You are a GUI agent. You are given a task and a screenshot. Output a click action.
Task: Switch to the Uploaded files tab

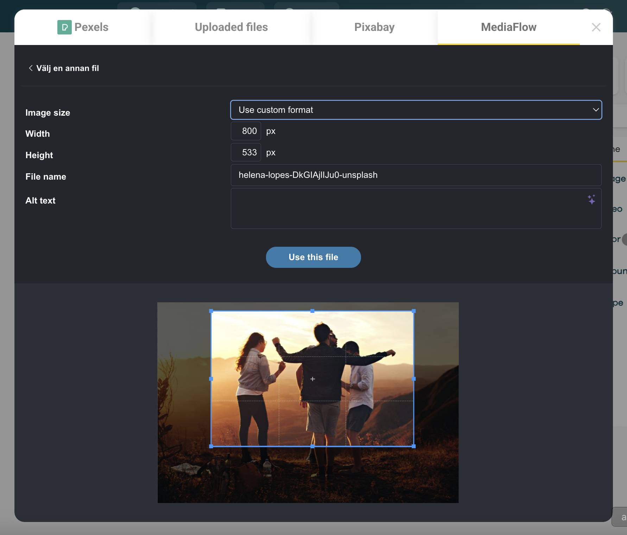(231, 27)
